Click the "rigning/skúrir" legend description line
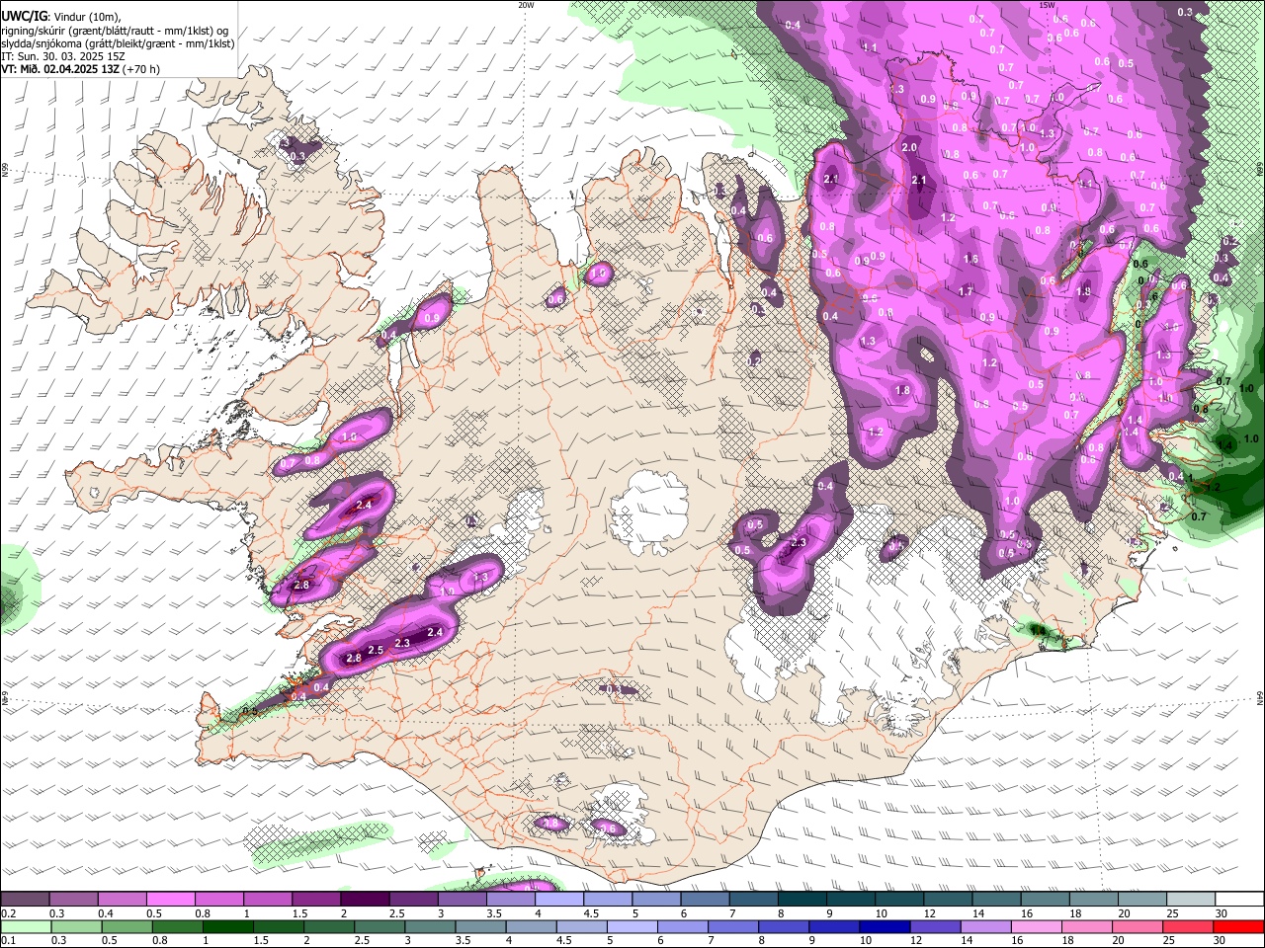 coord(117,30)
